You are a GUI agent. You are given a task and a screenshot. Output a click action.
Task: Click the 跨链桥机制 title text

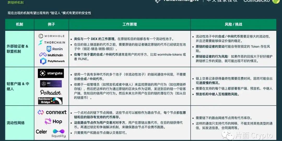16,3
